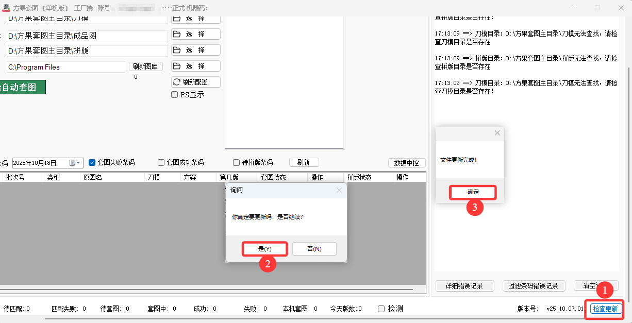Click 失败: 0 in the status bar
The width and height of the screenshot is (632, 323).
(256, 309)
